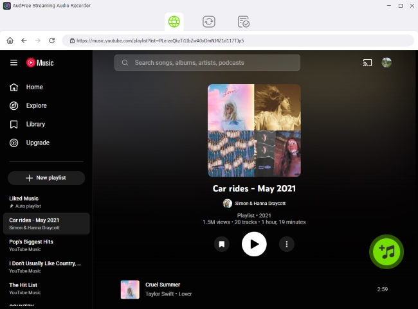This screenshot has height=309, width=418.
Task: Select Car rides - May 2021 in sidebar
Action: pos(46,224)
